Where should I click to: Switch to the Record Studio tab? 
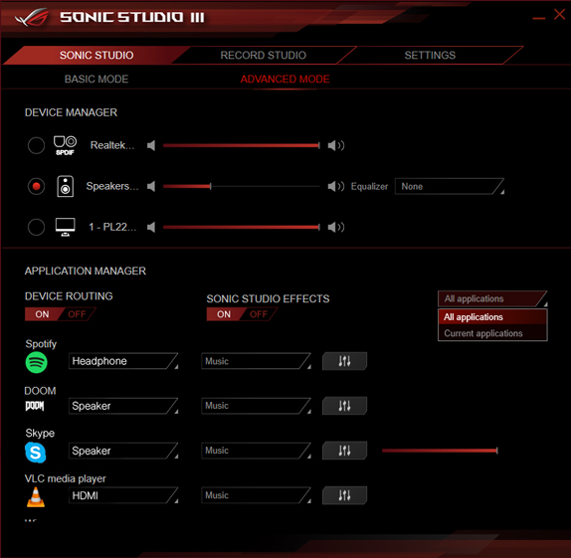263,55
